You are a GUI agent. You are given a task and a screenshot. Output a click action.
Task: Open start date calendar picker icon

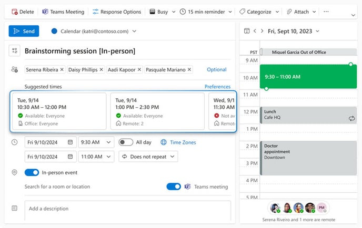[x=70, y=142]
